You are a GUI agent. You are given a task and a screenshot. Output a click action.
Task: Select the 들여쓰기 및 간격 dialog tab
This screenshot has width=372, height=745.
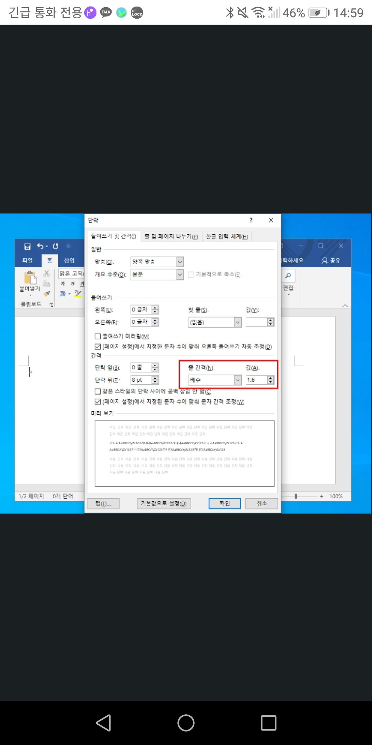[114, 236]
